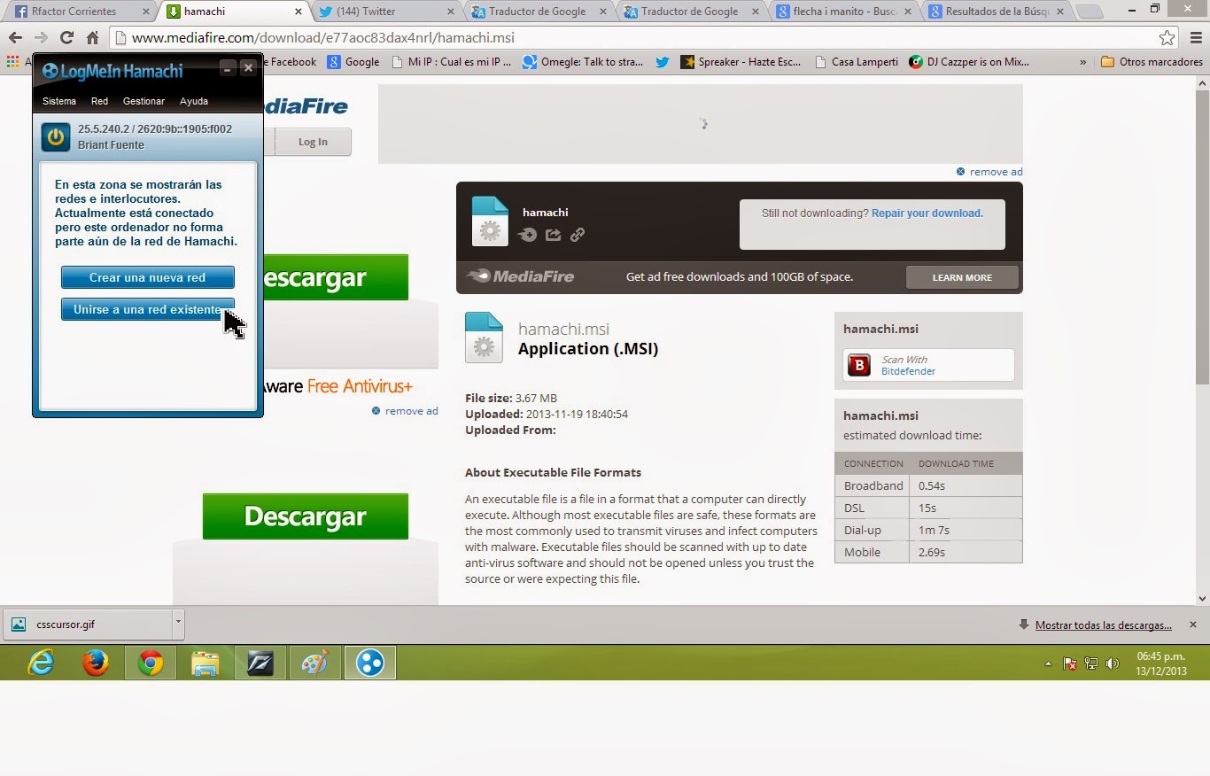
Task: Click the Free Antivirus+ ad text
Action: pyautogui.click(x=360, y=386)
